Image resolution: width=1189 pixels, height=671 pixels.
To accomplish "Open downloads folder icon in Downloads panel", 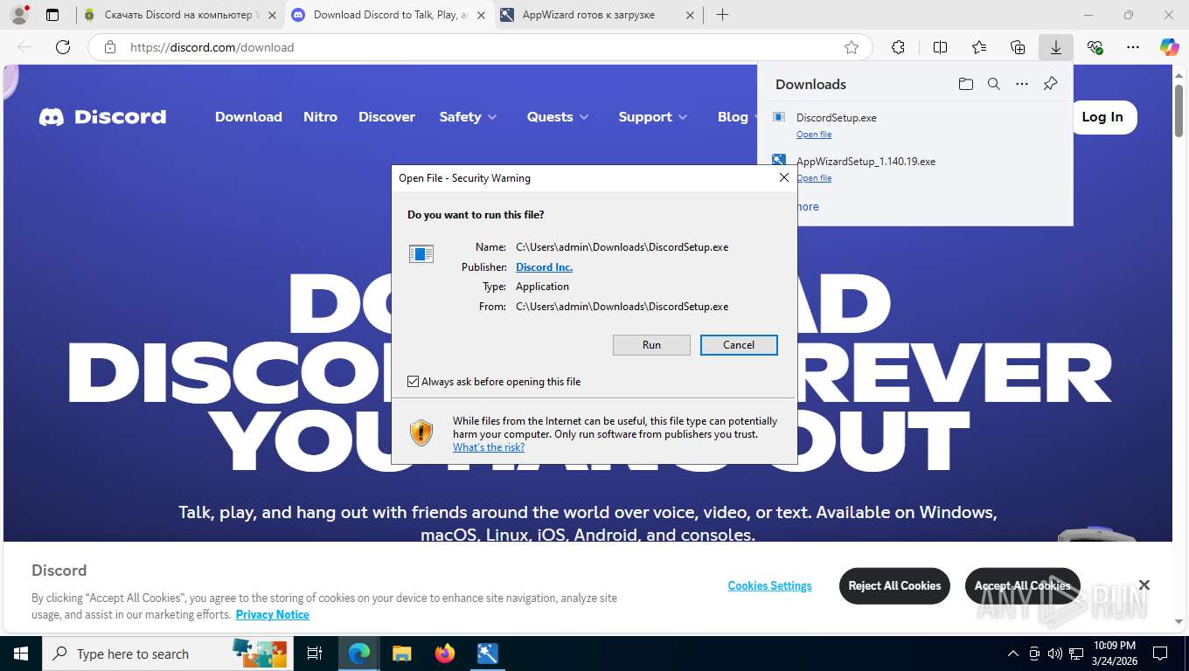I will click(965, 84).
